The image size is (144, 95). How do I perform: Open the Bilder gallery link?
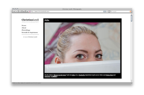(x=54, y=76)
